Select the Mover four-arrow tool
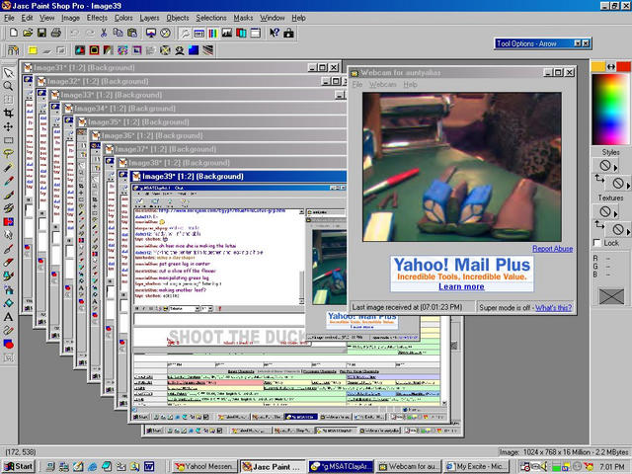The height and width of the screenshot is (474, 632). pyautogui.click(x=8, y=127)
